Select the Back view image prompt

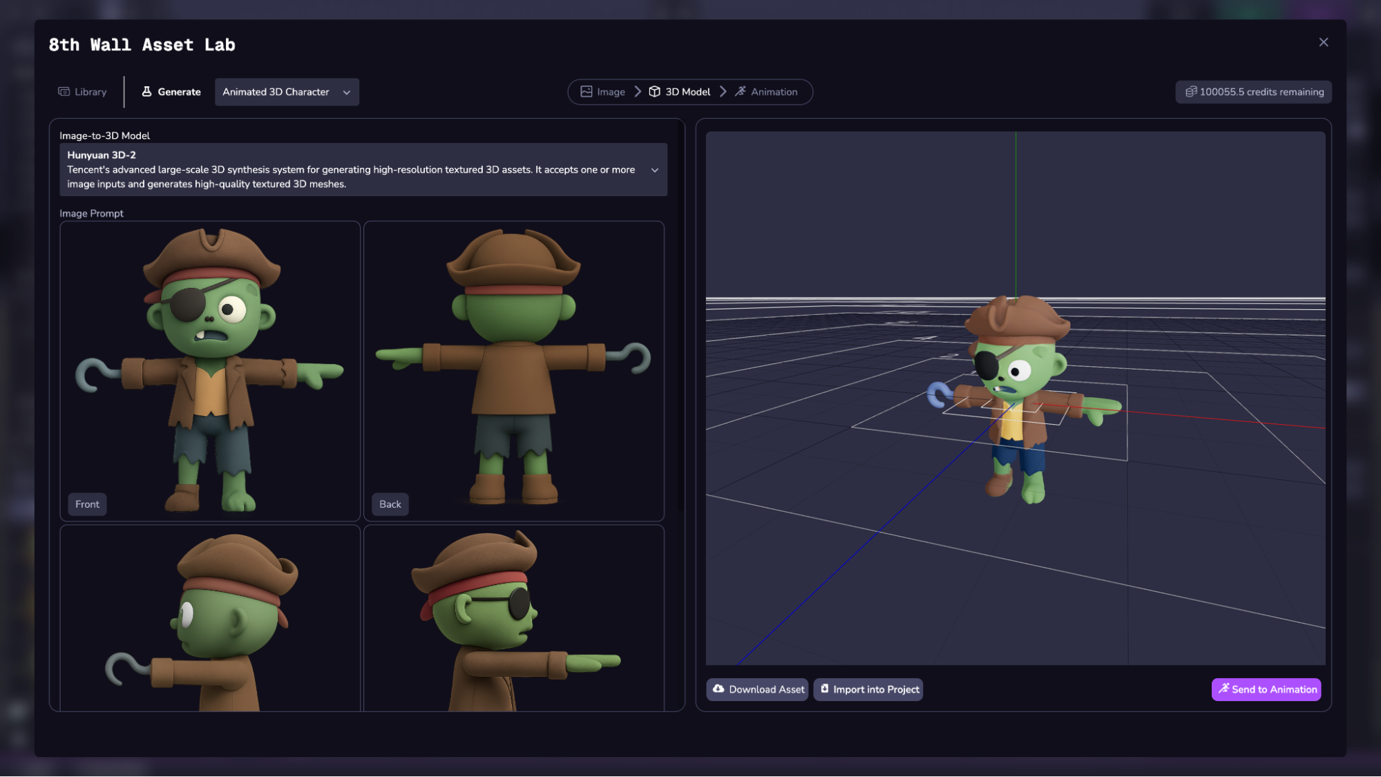point(513,371)
